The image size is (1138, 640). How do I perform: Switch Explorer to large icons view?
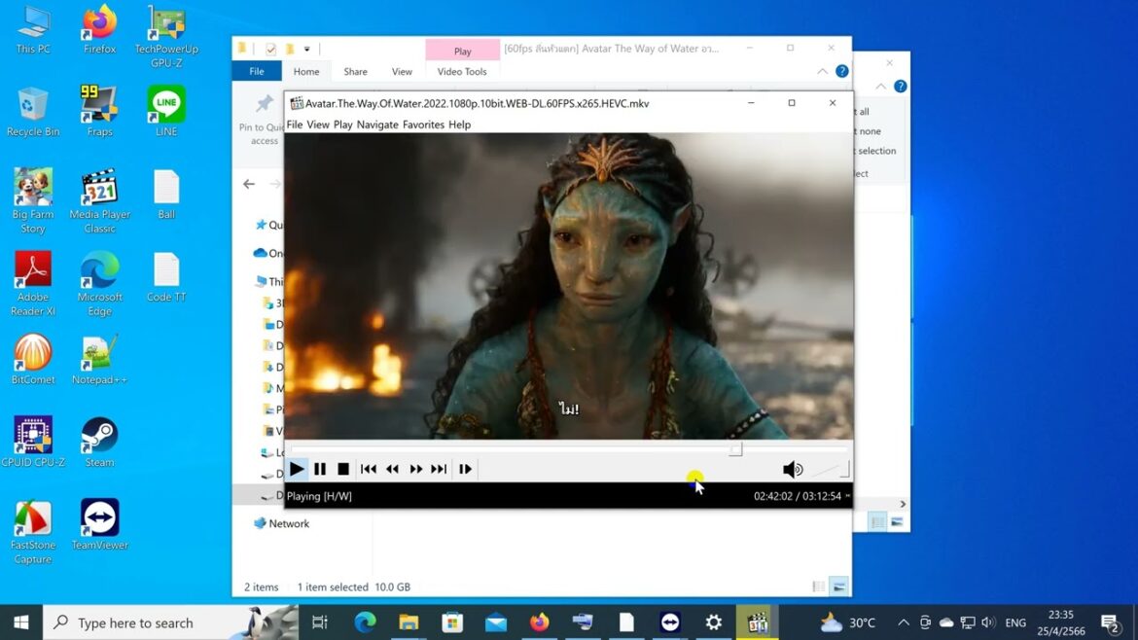point(838,587)
